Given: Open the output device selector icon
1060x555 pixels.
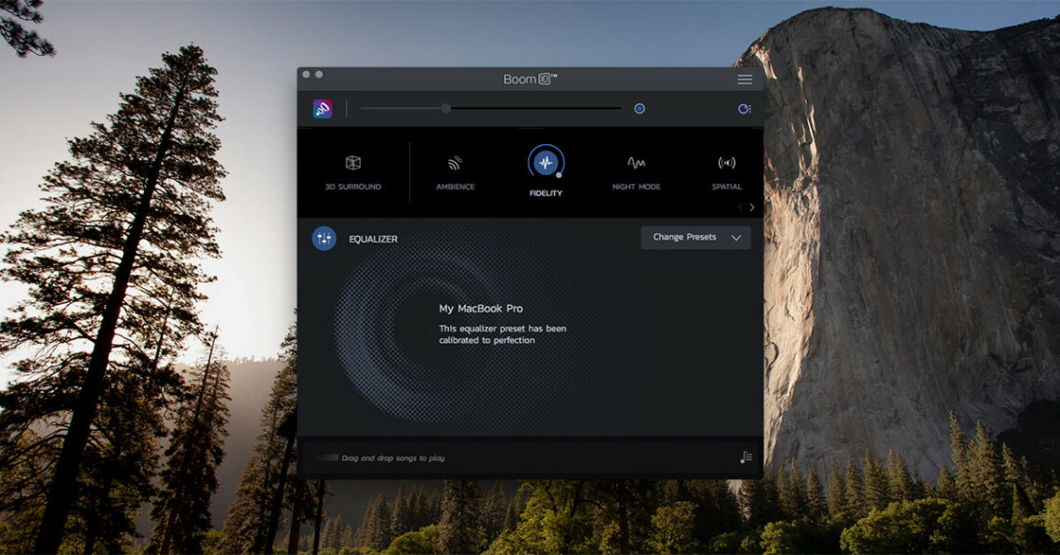Looking at the screenshot, I should click(x=744, y=109).
